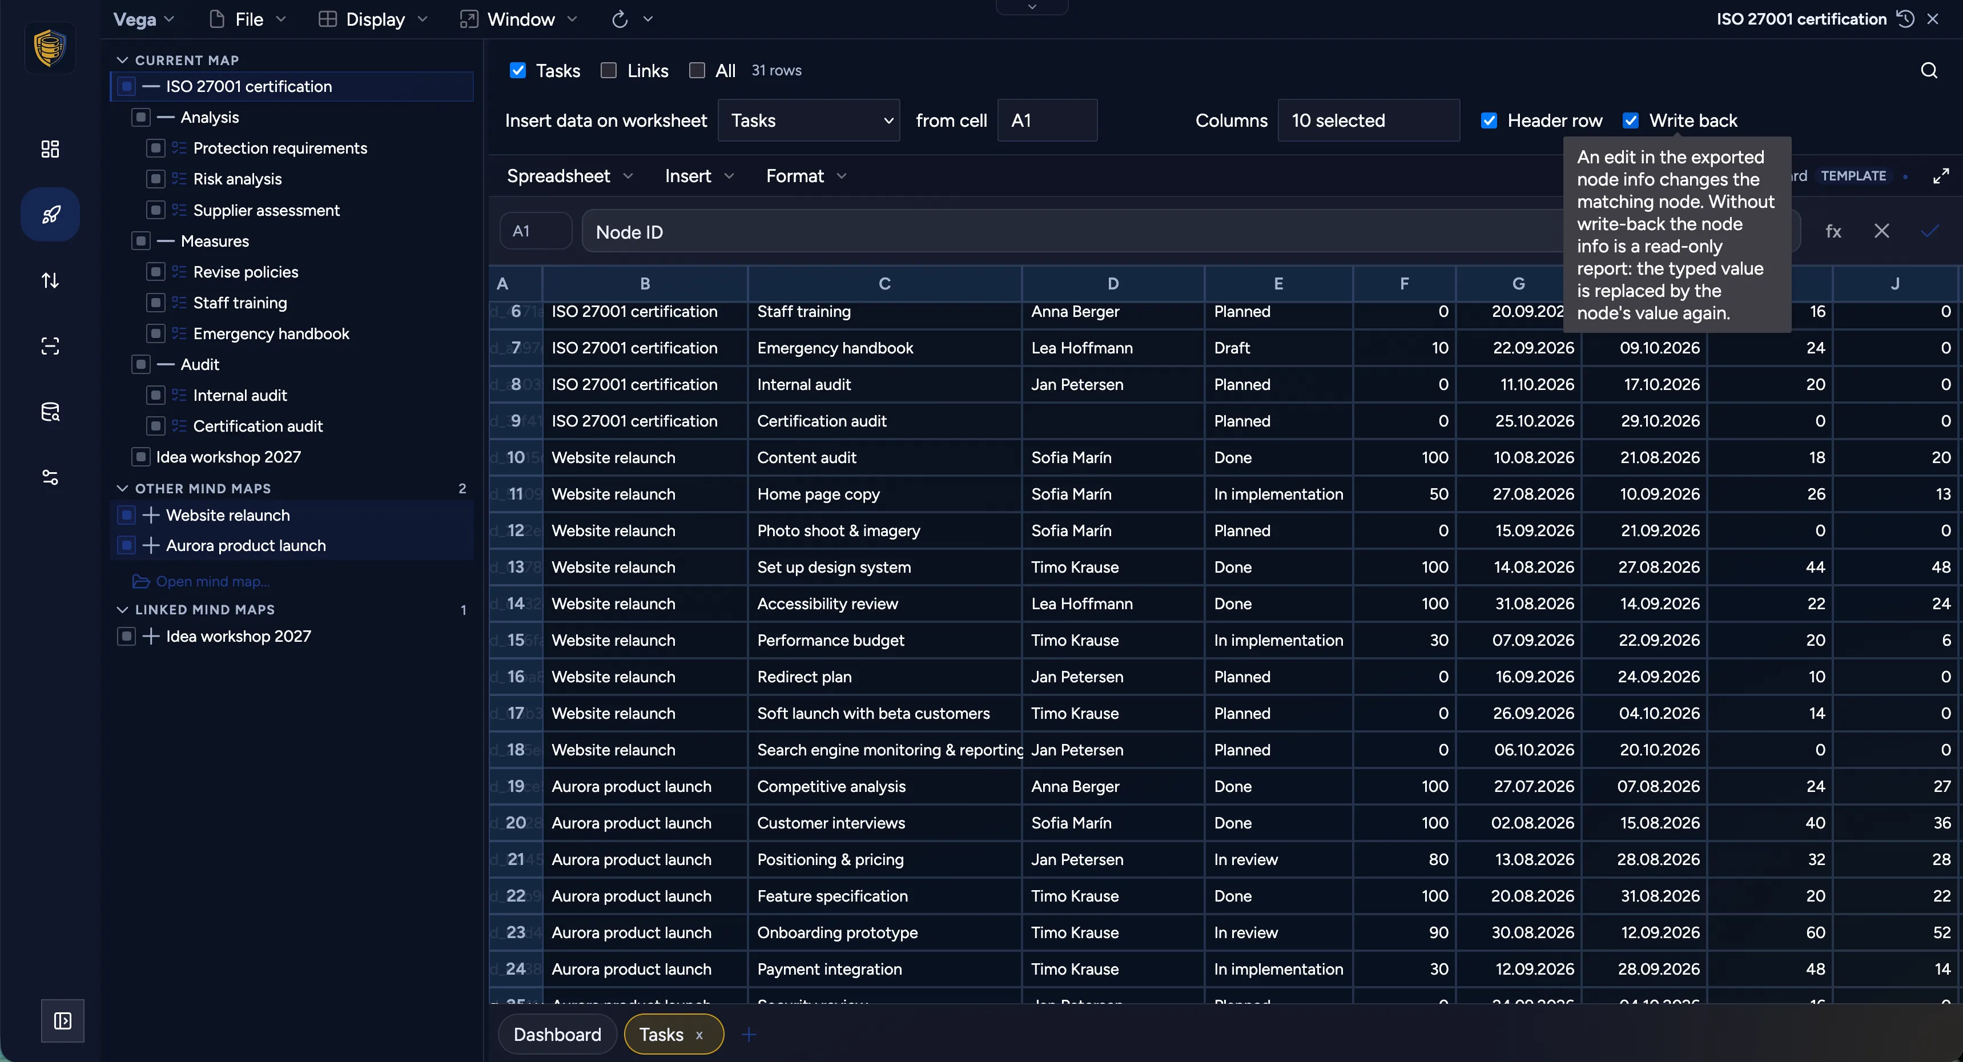Open the Spreadsheet menu

[x=570, y=176]
